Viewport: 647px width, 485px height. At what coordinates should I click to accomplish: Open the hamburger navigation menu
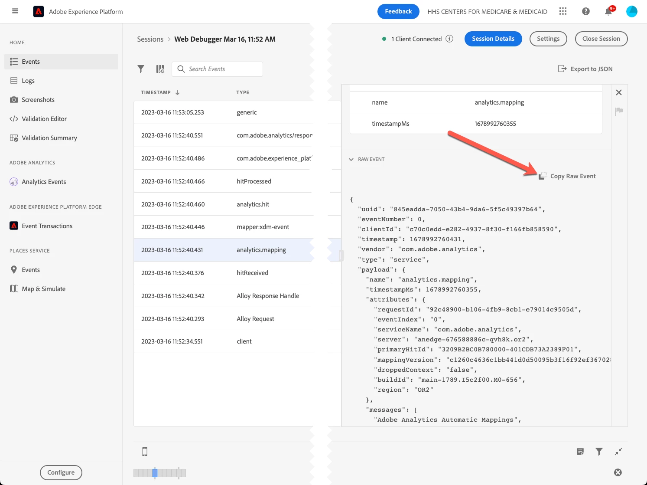coord(15,11)
